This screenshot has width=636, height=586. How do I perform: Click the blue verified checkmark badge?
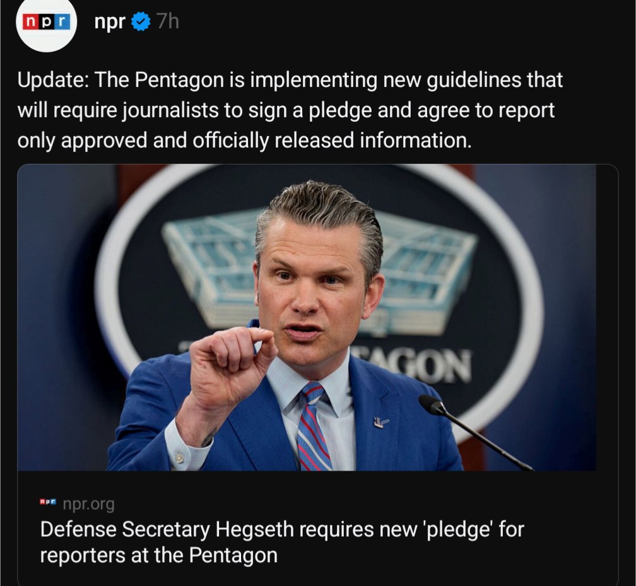coord(141,21)
